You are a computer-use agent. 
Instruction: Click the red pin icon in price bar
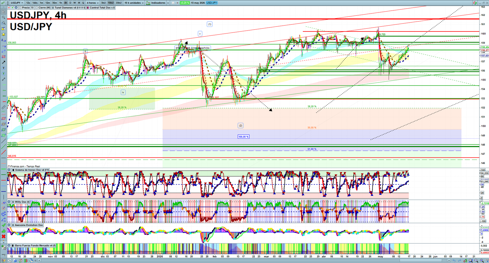point(9,8)
